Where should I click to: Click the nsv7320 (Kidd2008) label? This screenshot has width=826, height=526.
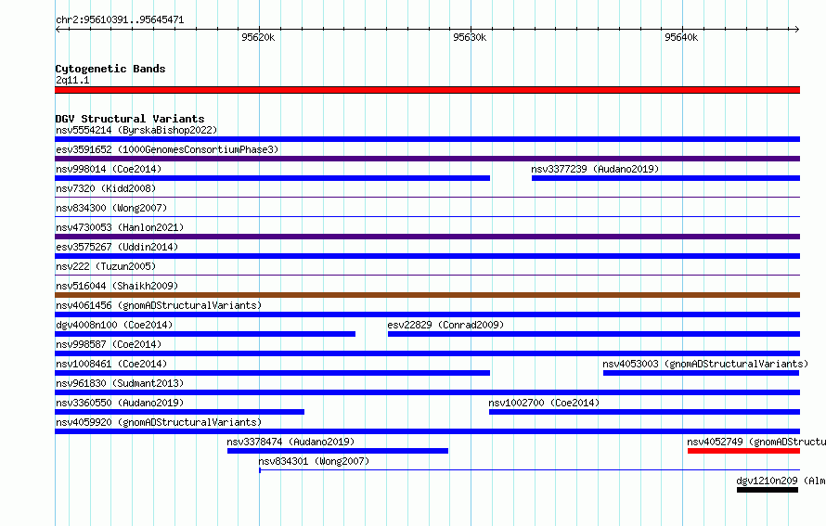[106, 188]
